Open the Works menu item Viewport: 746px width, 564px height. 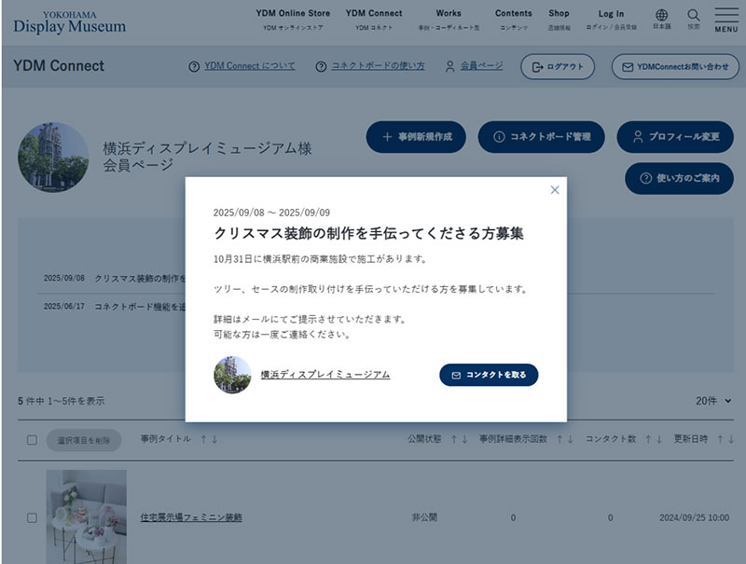pyautogui.click(x=449, y=20)
